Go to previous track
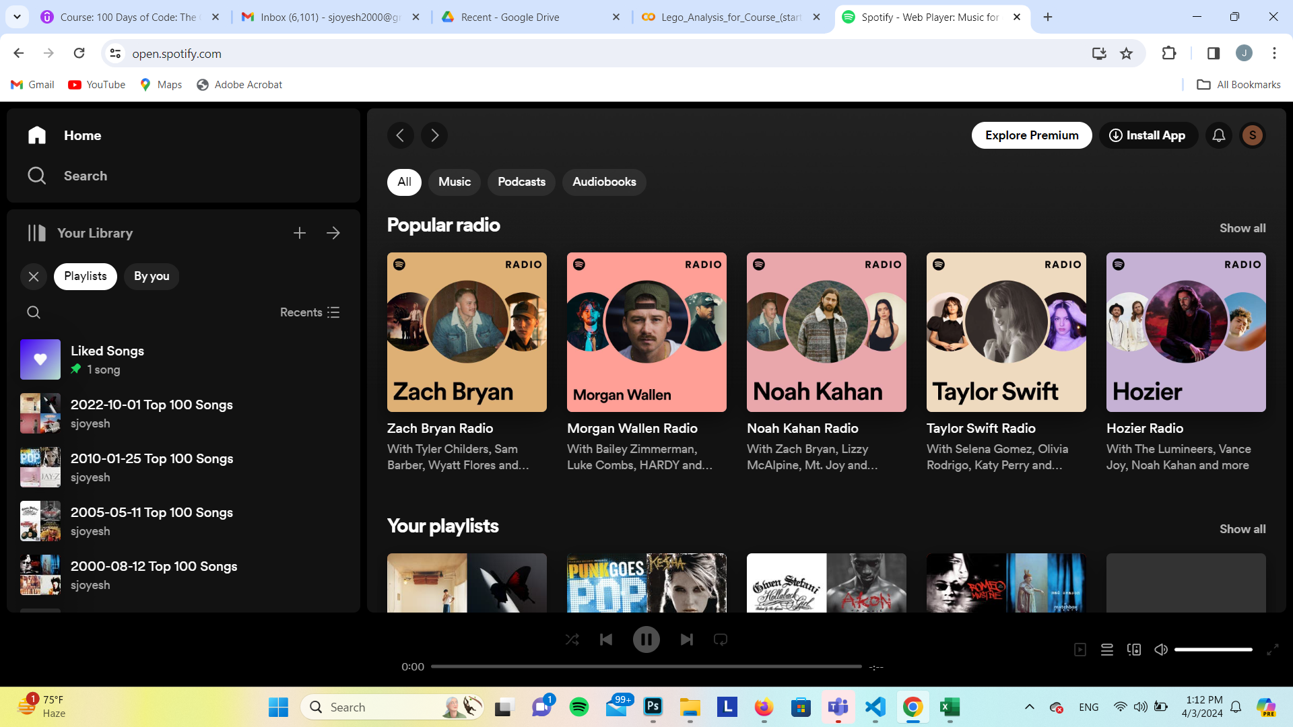This screenshot has height=727, width=1293. (606, 639)
